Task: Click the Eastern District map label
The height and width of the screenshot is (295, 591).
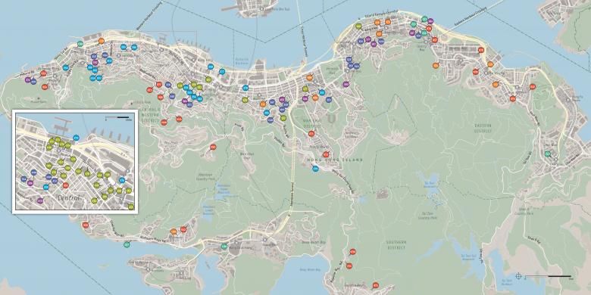Action: 483,129
